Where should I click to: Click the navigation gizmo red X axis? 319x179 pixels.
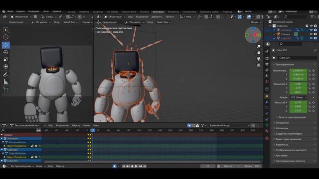click(255, 35)
